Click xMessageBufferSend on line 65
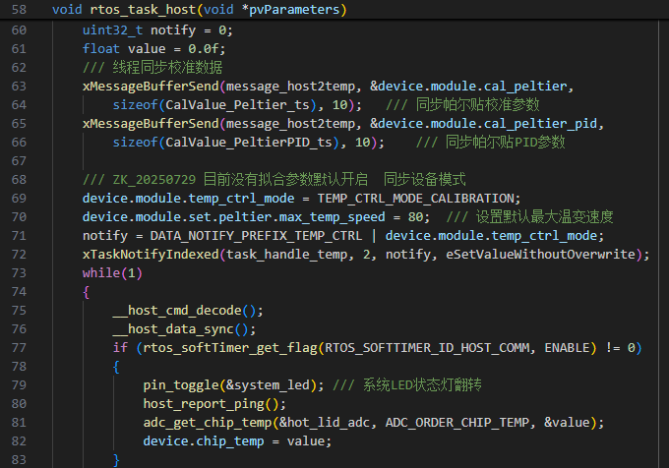Viewport: 669px width, 468px height. tap(151, 124)
